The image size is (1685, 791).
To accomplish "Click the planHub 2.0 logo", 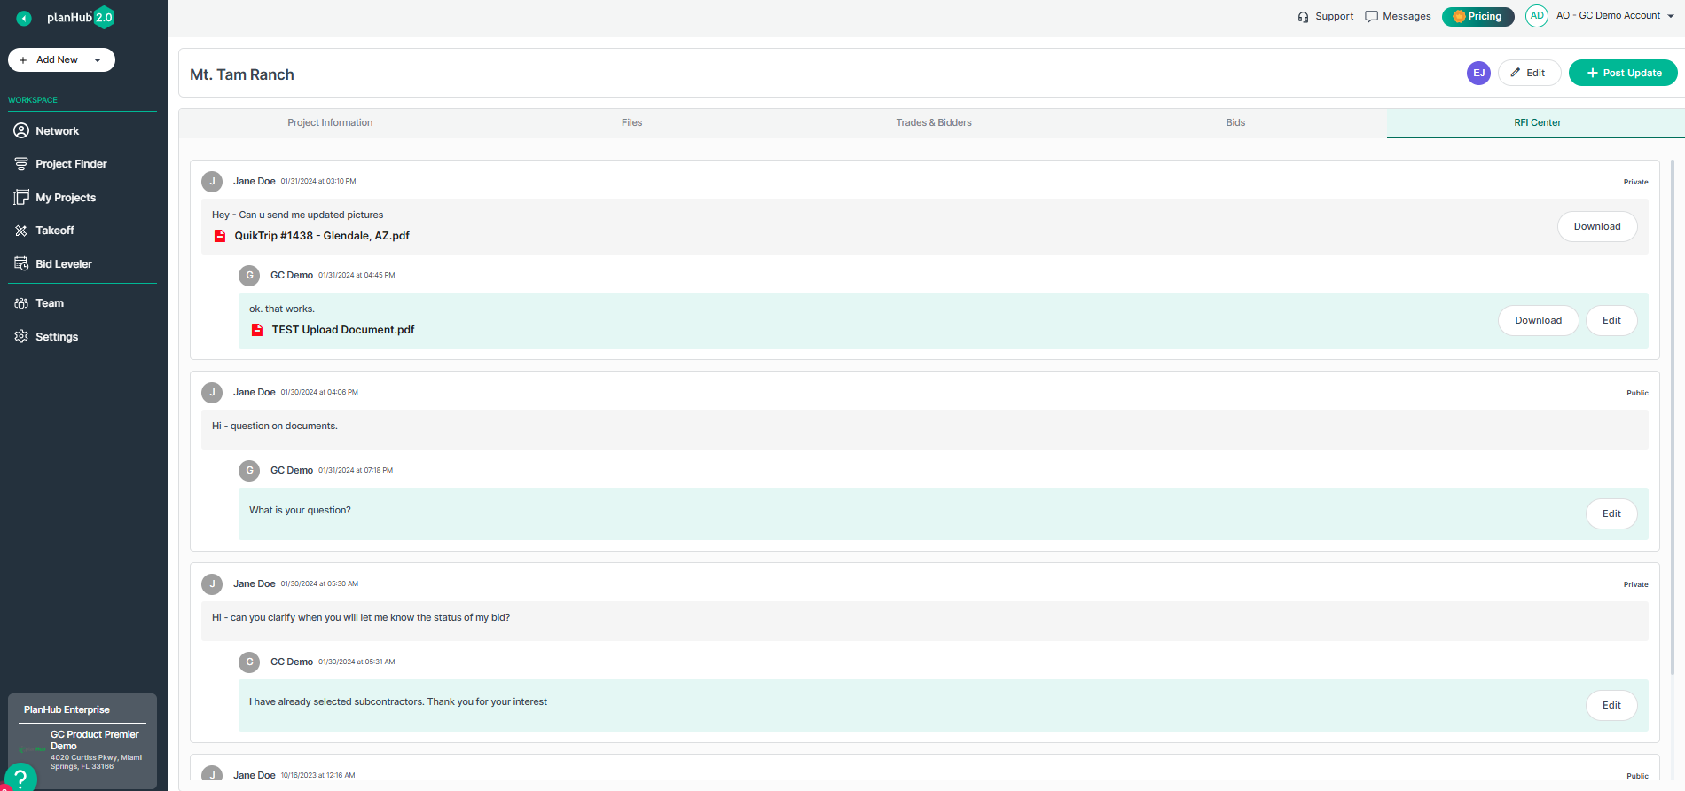I will [81, 17].
